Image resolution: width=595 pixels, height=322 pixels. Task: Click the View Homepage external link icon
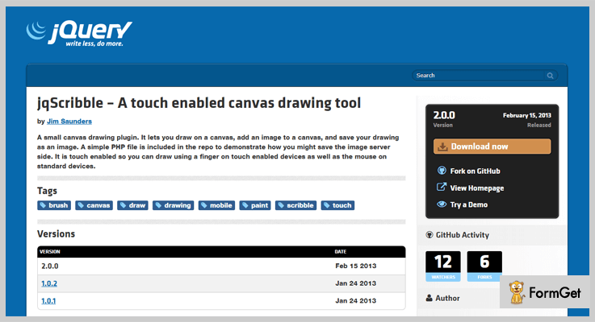pos(442,188)
